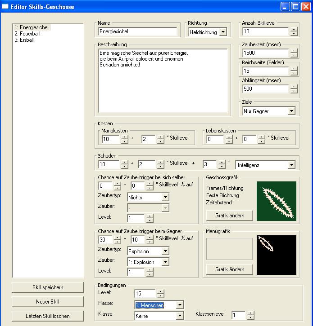313x326 pixels.
Task: Click Grafik ändern under Menügrafik
Action: (230, 269)
